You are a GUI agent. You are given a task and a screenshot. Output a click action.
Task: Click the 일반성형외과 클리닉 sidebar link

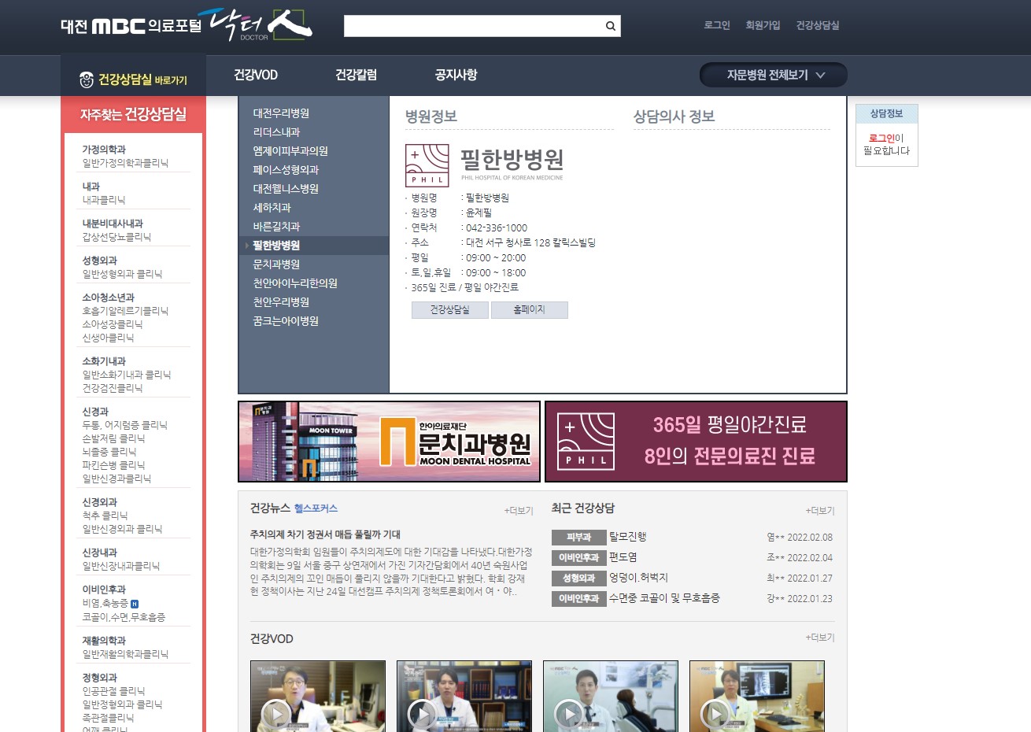(x=122, y=274)
